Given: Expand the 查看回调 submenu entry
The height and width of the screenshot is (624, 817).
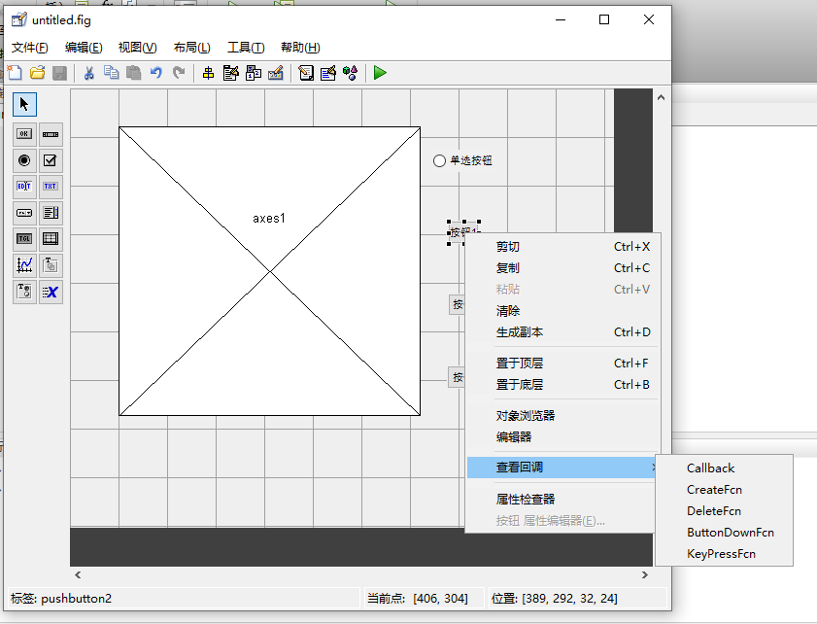Looking at the screenshot, I should [562, 468].
